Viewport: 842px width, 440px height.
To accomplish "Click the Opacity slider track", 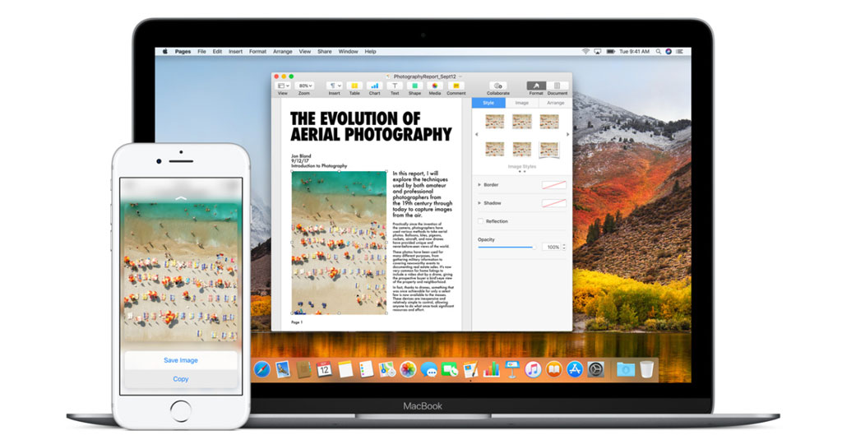I will [x=507, y=247].
